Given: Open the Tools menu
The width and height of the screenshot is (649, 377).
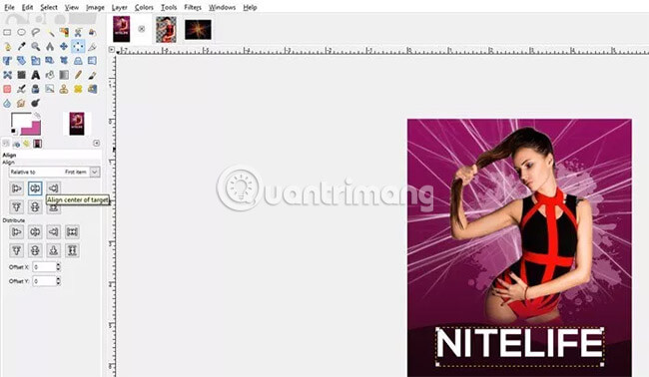Looking at the screenshot, I should (169, 7).
